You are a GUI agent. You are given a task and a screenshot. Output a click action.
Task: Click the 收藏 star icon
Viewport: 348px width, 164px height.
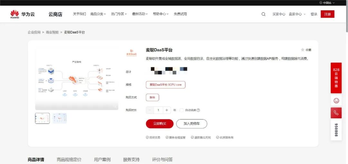[302, 50]
